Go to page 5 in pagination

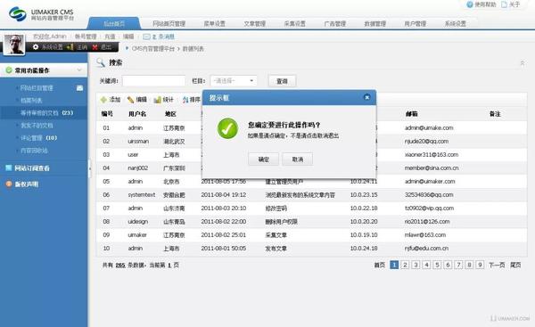tap(437, 265)
